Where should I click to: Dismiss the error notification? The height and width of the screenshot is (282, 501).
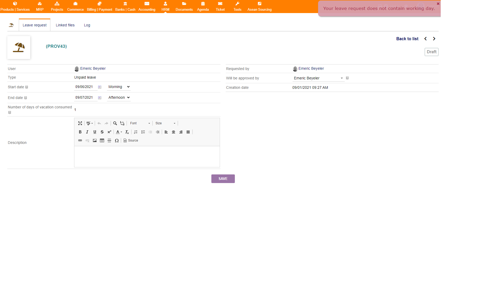pos(438,4)
